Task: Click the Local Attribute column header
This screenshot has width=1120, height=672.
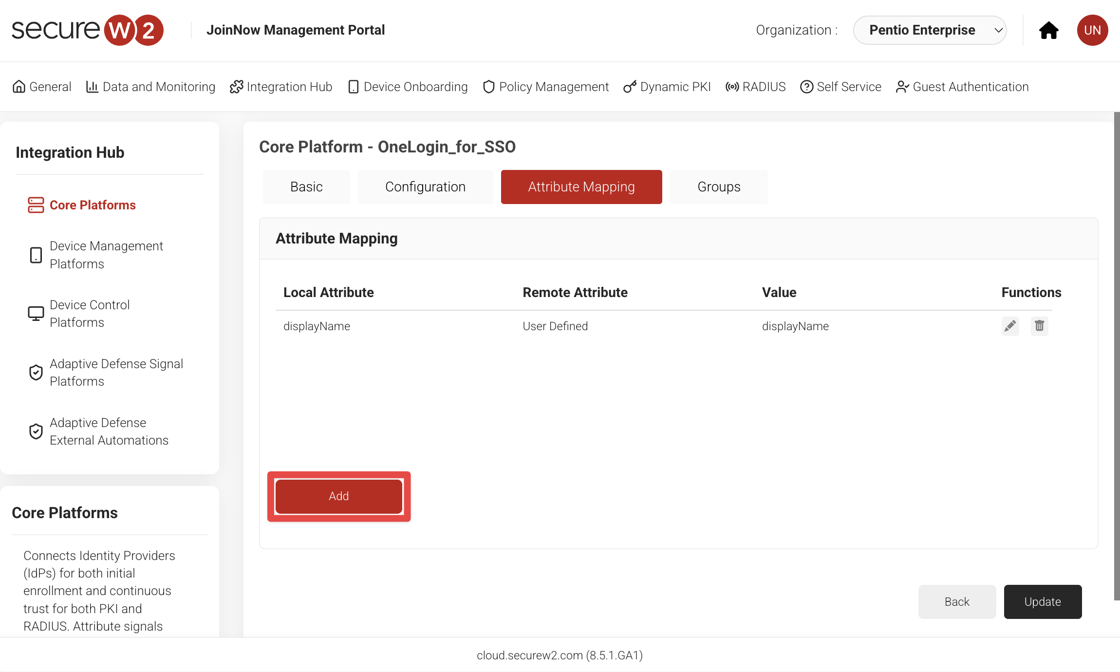Action: pyautogui.click(x=329, y=293)
